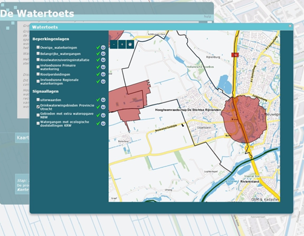
Task: Close the Watertoets dialog
Action: coord(290,25)
